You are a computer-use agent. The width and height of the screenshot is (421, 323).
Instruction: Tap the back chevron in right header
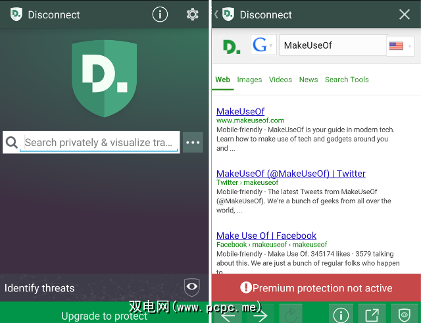click(x=216, y=14)
